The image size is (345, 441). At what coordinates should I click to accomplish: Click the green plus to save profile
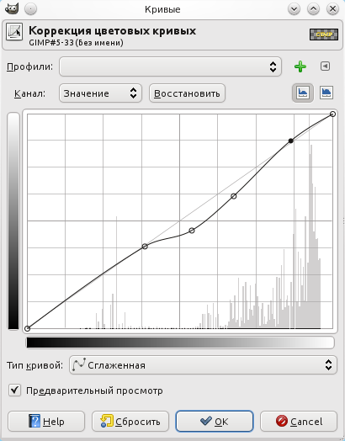click(300, 66)
